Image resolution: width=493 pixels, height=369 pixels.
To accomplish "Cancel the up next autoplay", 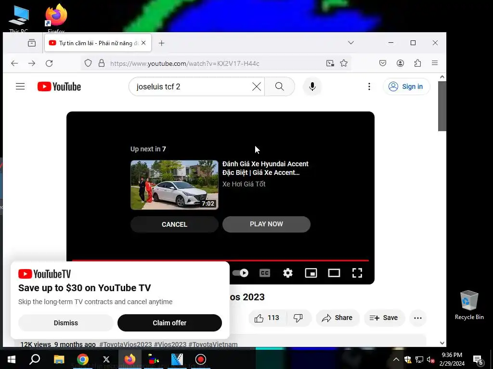I will coord(174,224).
